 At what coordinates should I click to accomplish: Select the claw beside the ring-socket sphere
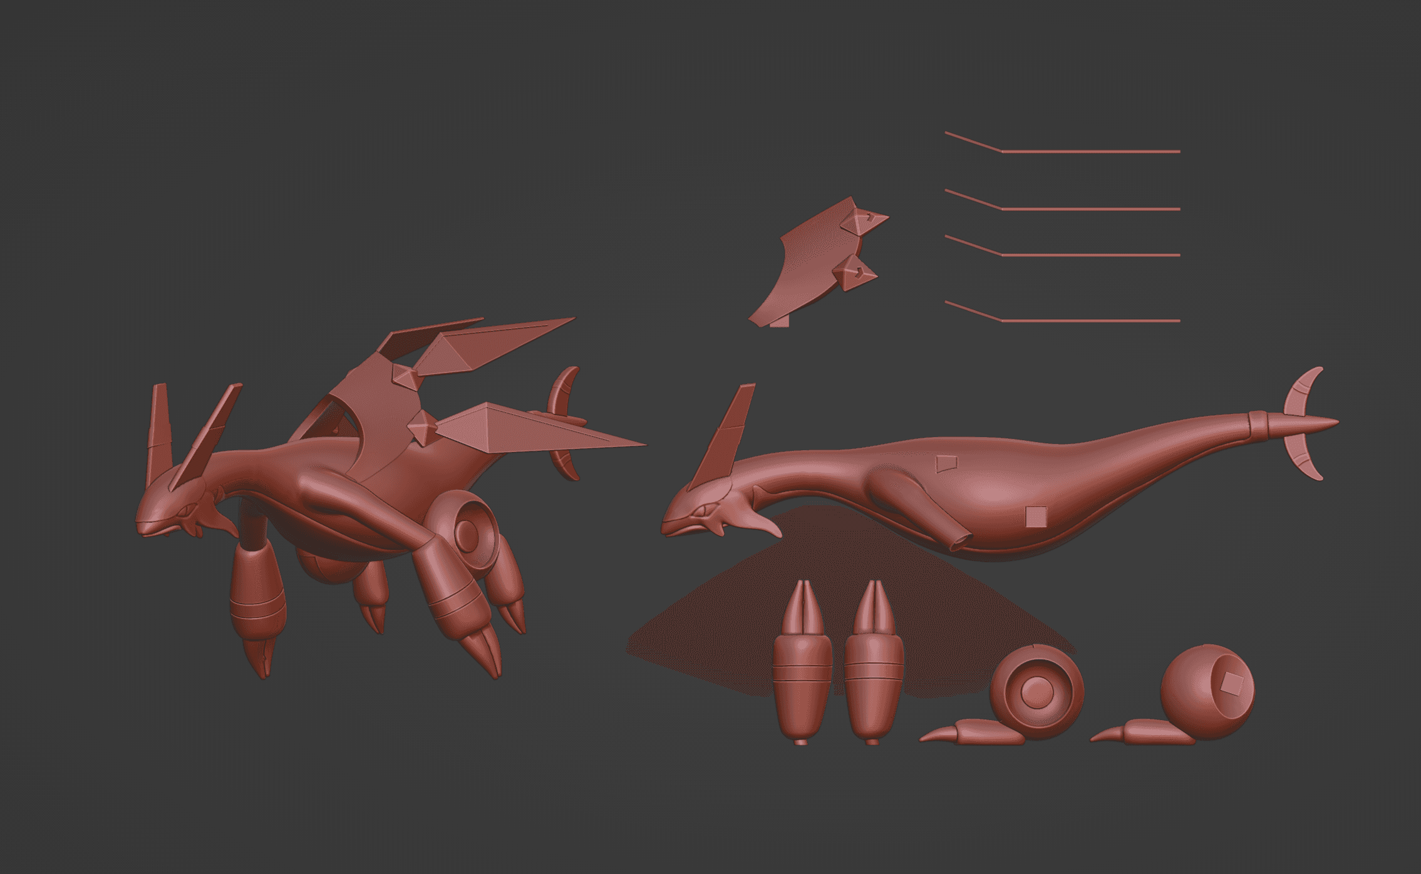(x=971, y=733)
